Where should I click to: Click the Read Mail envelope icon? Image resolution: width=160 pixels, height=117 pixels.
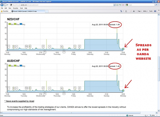click(x=131, y=11)
